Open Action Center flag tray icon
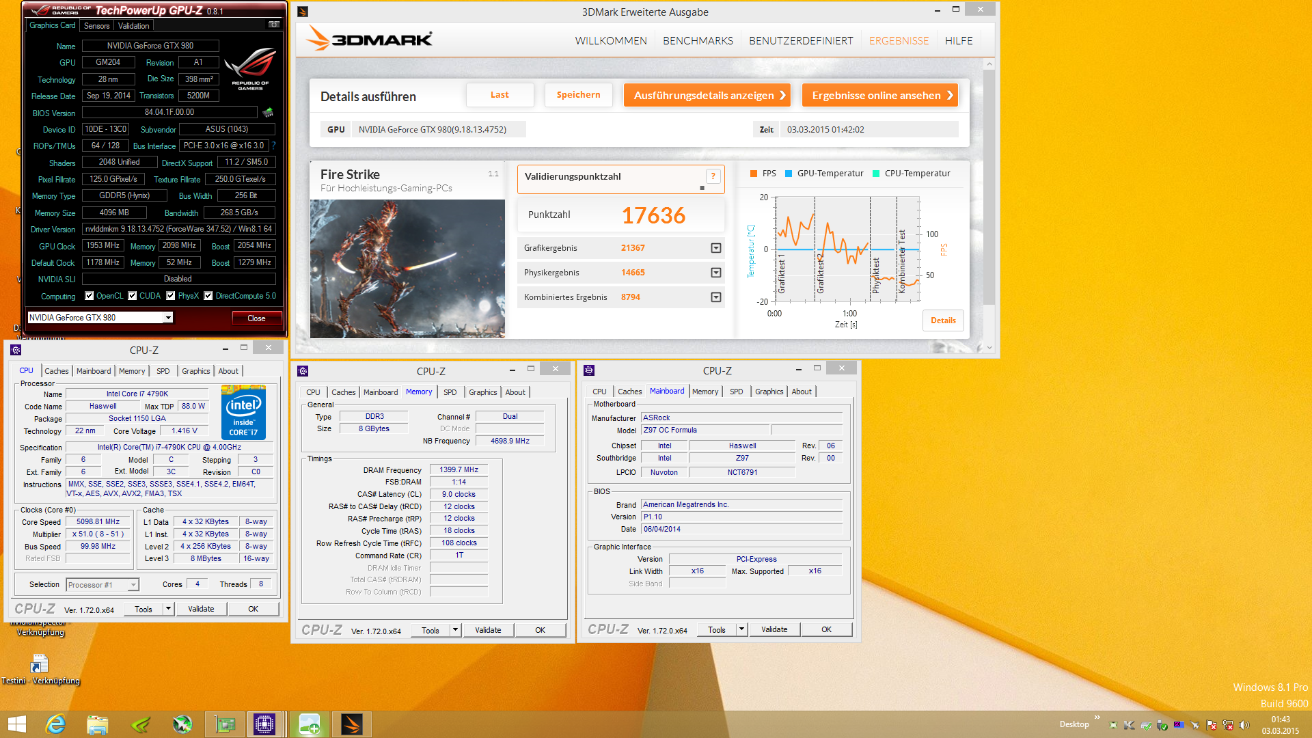This screenshot has height=738, width=1312. [1212, 725]
